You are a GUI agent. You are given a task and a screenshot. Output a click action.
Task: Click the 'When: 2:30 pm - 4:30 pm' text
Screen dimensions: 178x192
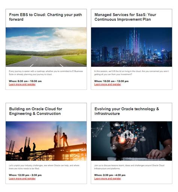click(x=110, y=175)
